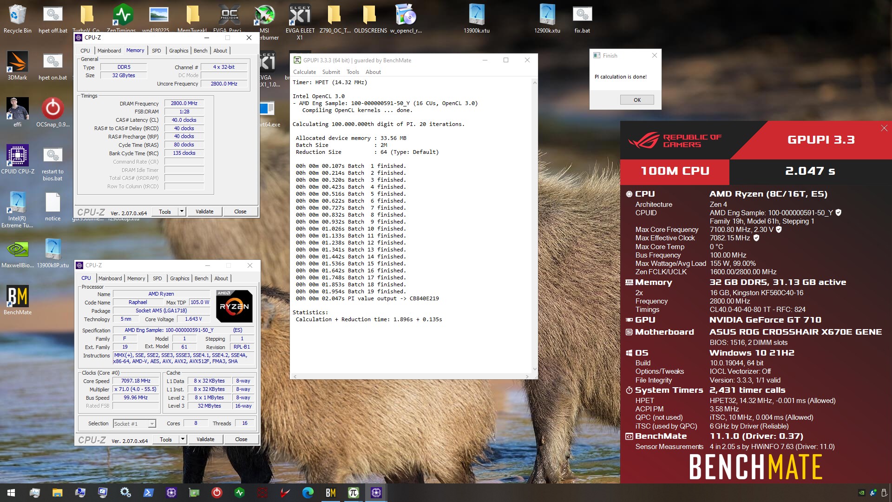Open the Mainboard tab in the lower CPU-Z window
The width and height of the screenshot is (892, 502).
pyautogui.click(x=110, y=278)
